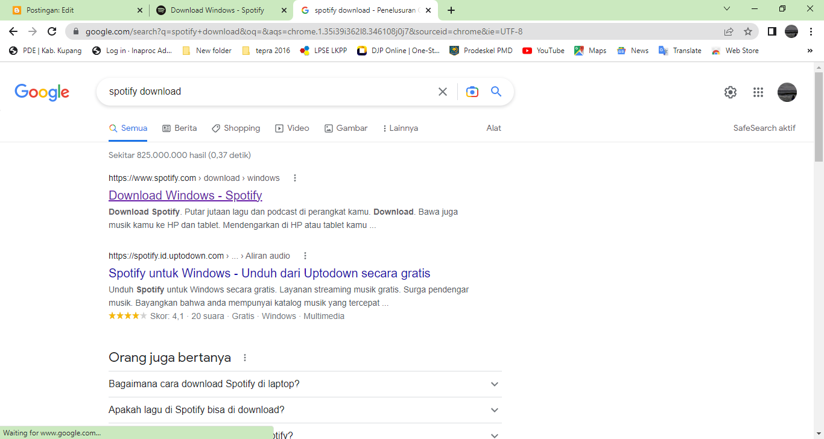This screenshot has height=439, width=824.
Task: Open three-dot menu beside uptodown result
Action: click(x=305, y=256)
